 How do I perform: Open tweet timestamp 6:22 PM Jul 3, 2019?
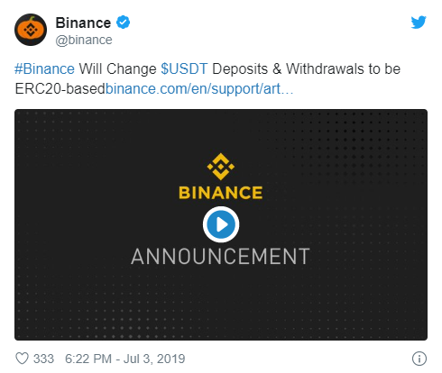pos(125,359)
